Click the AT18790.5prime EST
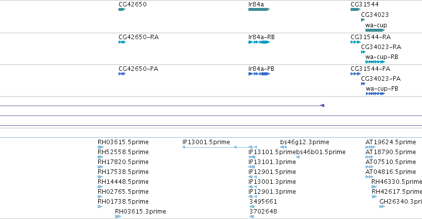This screenshot has width=422, height=219. (x=369, y=157)
